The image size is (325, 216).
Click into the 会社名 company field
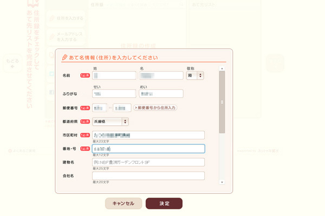tap(148, 175)
